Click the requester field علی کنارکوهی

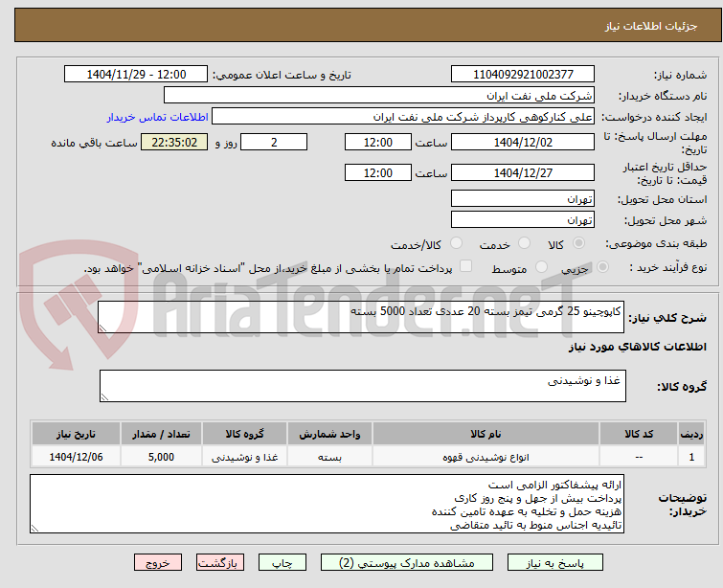tap(403, 117)
